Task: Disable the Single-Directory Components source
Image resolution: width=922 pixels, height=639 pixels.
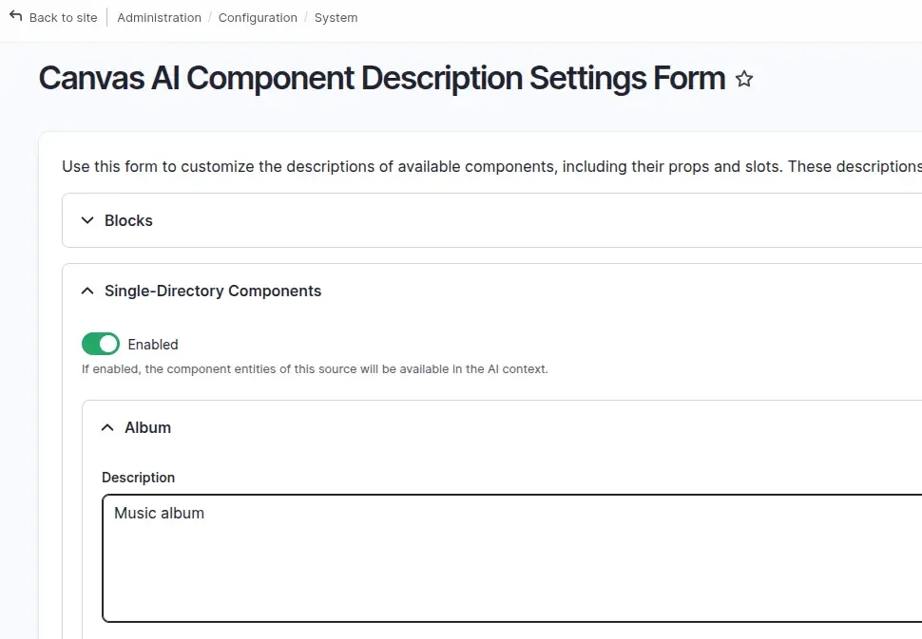Action: pos(100,344)
